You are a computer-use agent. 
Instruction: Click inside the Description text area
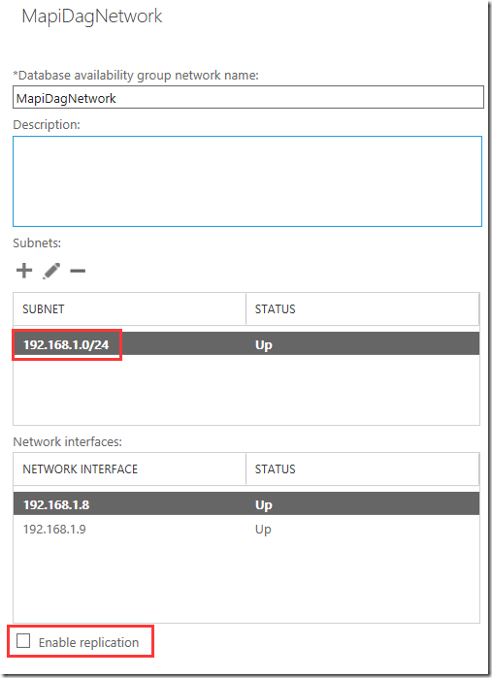point(247,181)
